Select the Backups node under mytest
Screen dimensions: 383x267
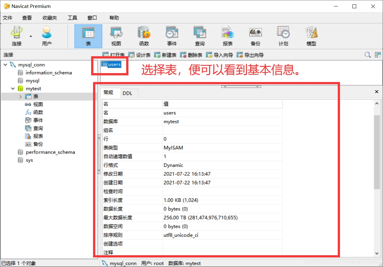point(38,144)
